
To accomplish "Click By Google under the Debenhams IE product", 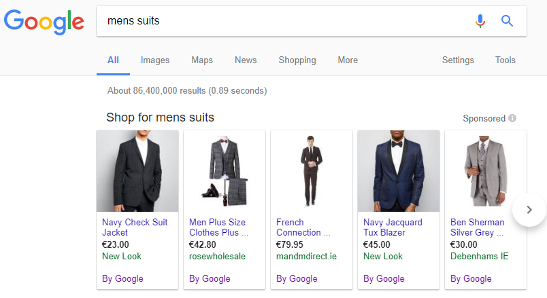I will [x=471, y=279].
